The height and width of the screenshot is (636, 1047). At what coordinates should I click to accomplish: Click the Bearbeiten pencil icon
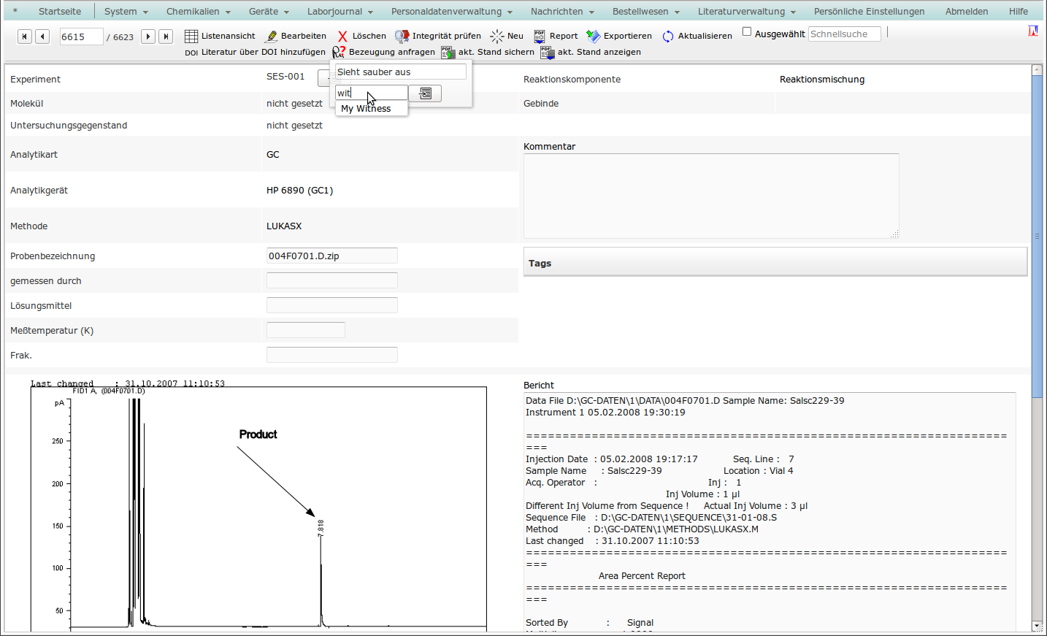point(272,36)
